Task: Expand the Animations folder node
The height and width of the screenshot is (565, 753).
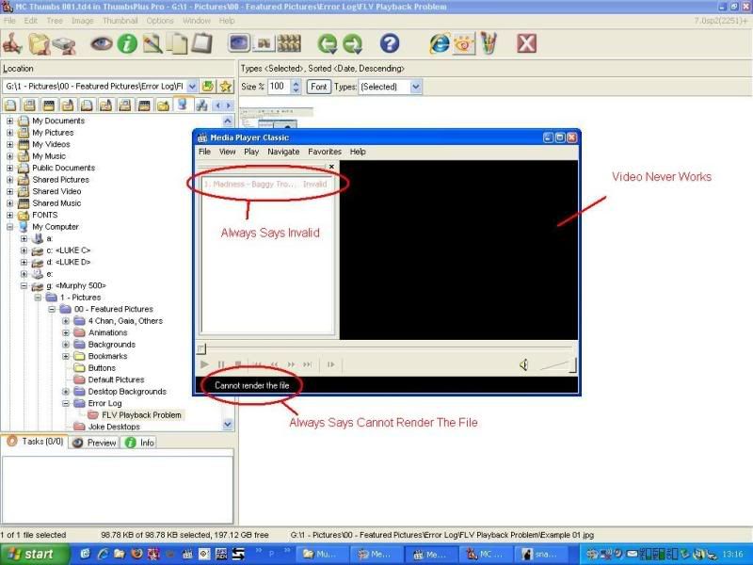Action: pyautogui.click(x=66, y=332)
